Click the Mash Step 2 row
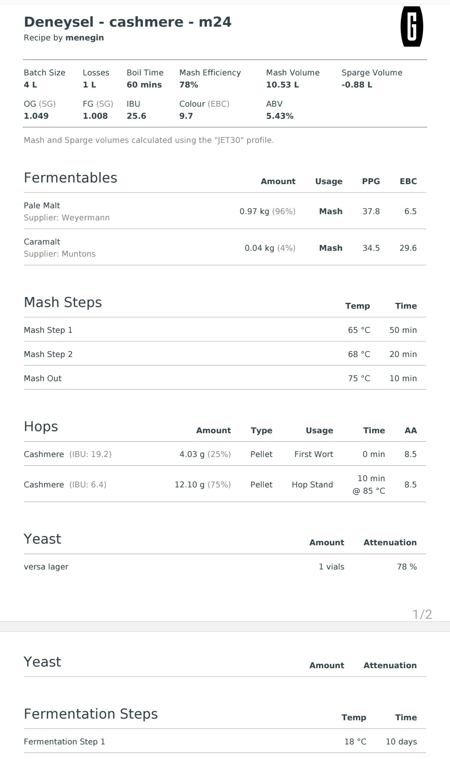The width and height of the screenshot is (450, 759). coord(225,354)
